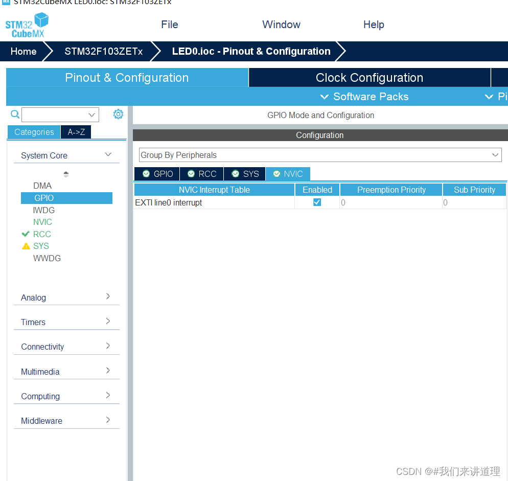Image resolution: width=508 pixels, height=481 pixels.
Task: Select WWDG in System Core list
Action: (x=47, y=258)
